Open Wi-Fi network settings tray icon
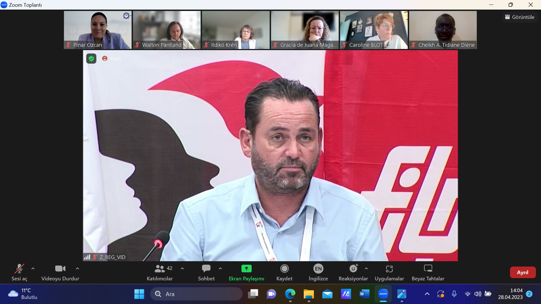 (467, 294)
